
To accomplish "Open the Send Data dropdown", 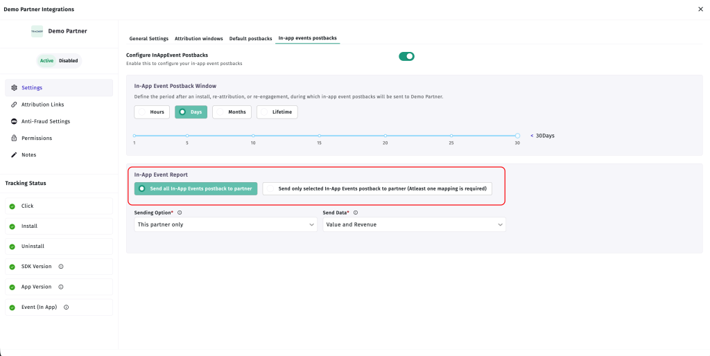I will tap(415, 224).
